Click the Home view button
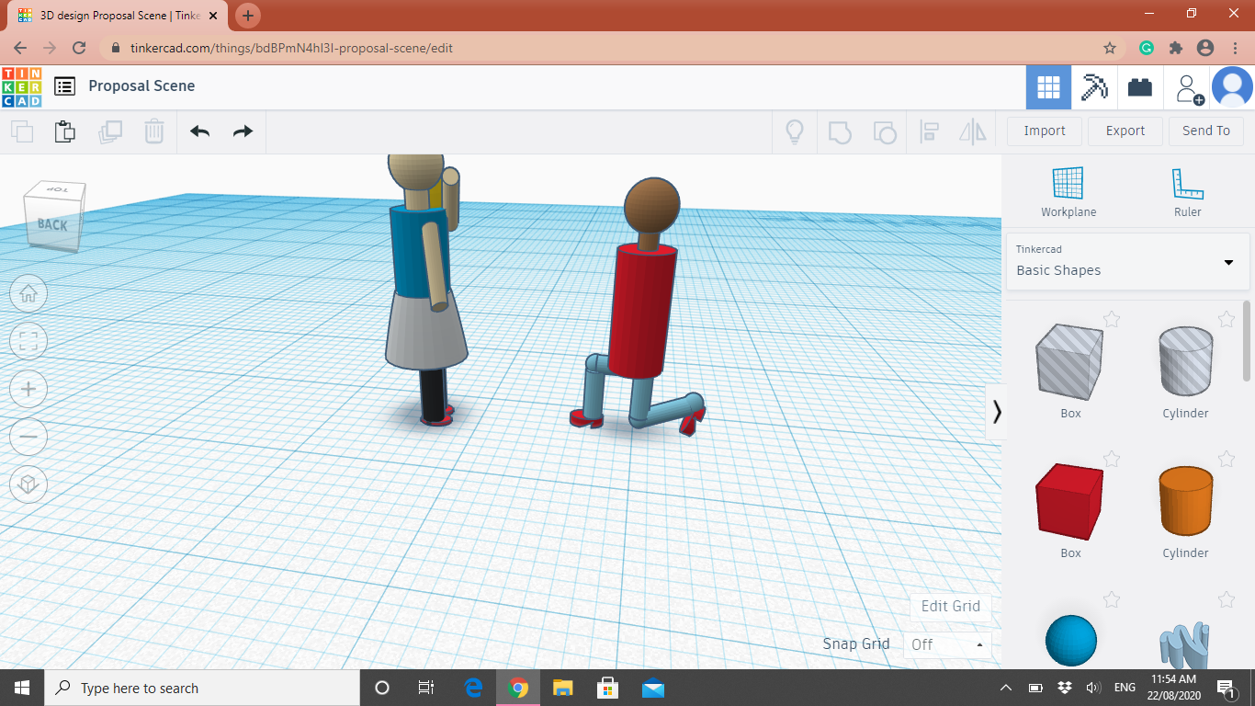The width and height of the screenshot is (1255, 706). pos(28,293)
